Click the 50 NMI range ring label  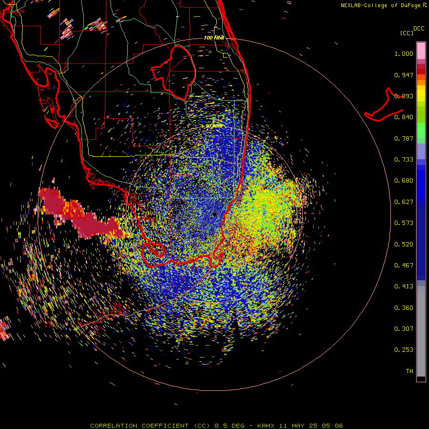(x=214, y=126)
